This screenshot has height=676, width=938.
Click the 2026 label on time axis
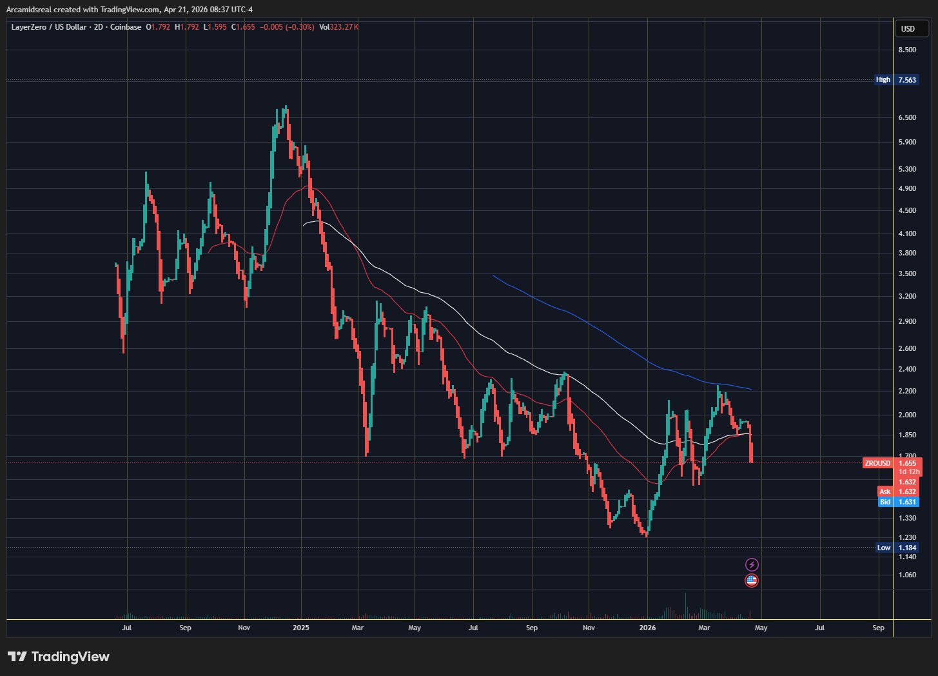tap(647, 628)
